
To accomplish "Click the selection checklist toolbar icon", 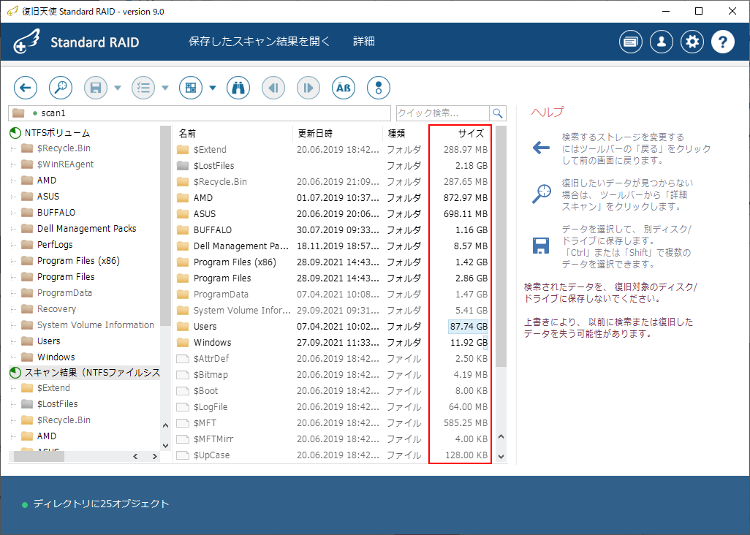I will point(143,88).
